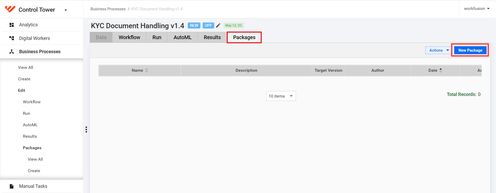Click the Target Version column header
Screen dimensions: 496x193
[x=328, y=70]
